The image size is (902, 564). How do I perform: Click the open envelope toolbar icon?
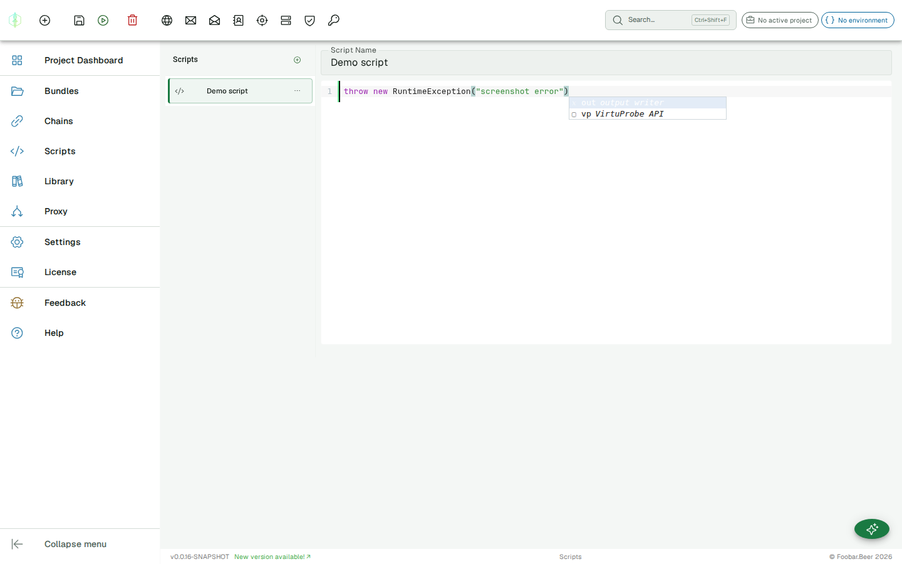pos(214,20)
